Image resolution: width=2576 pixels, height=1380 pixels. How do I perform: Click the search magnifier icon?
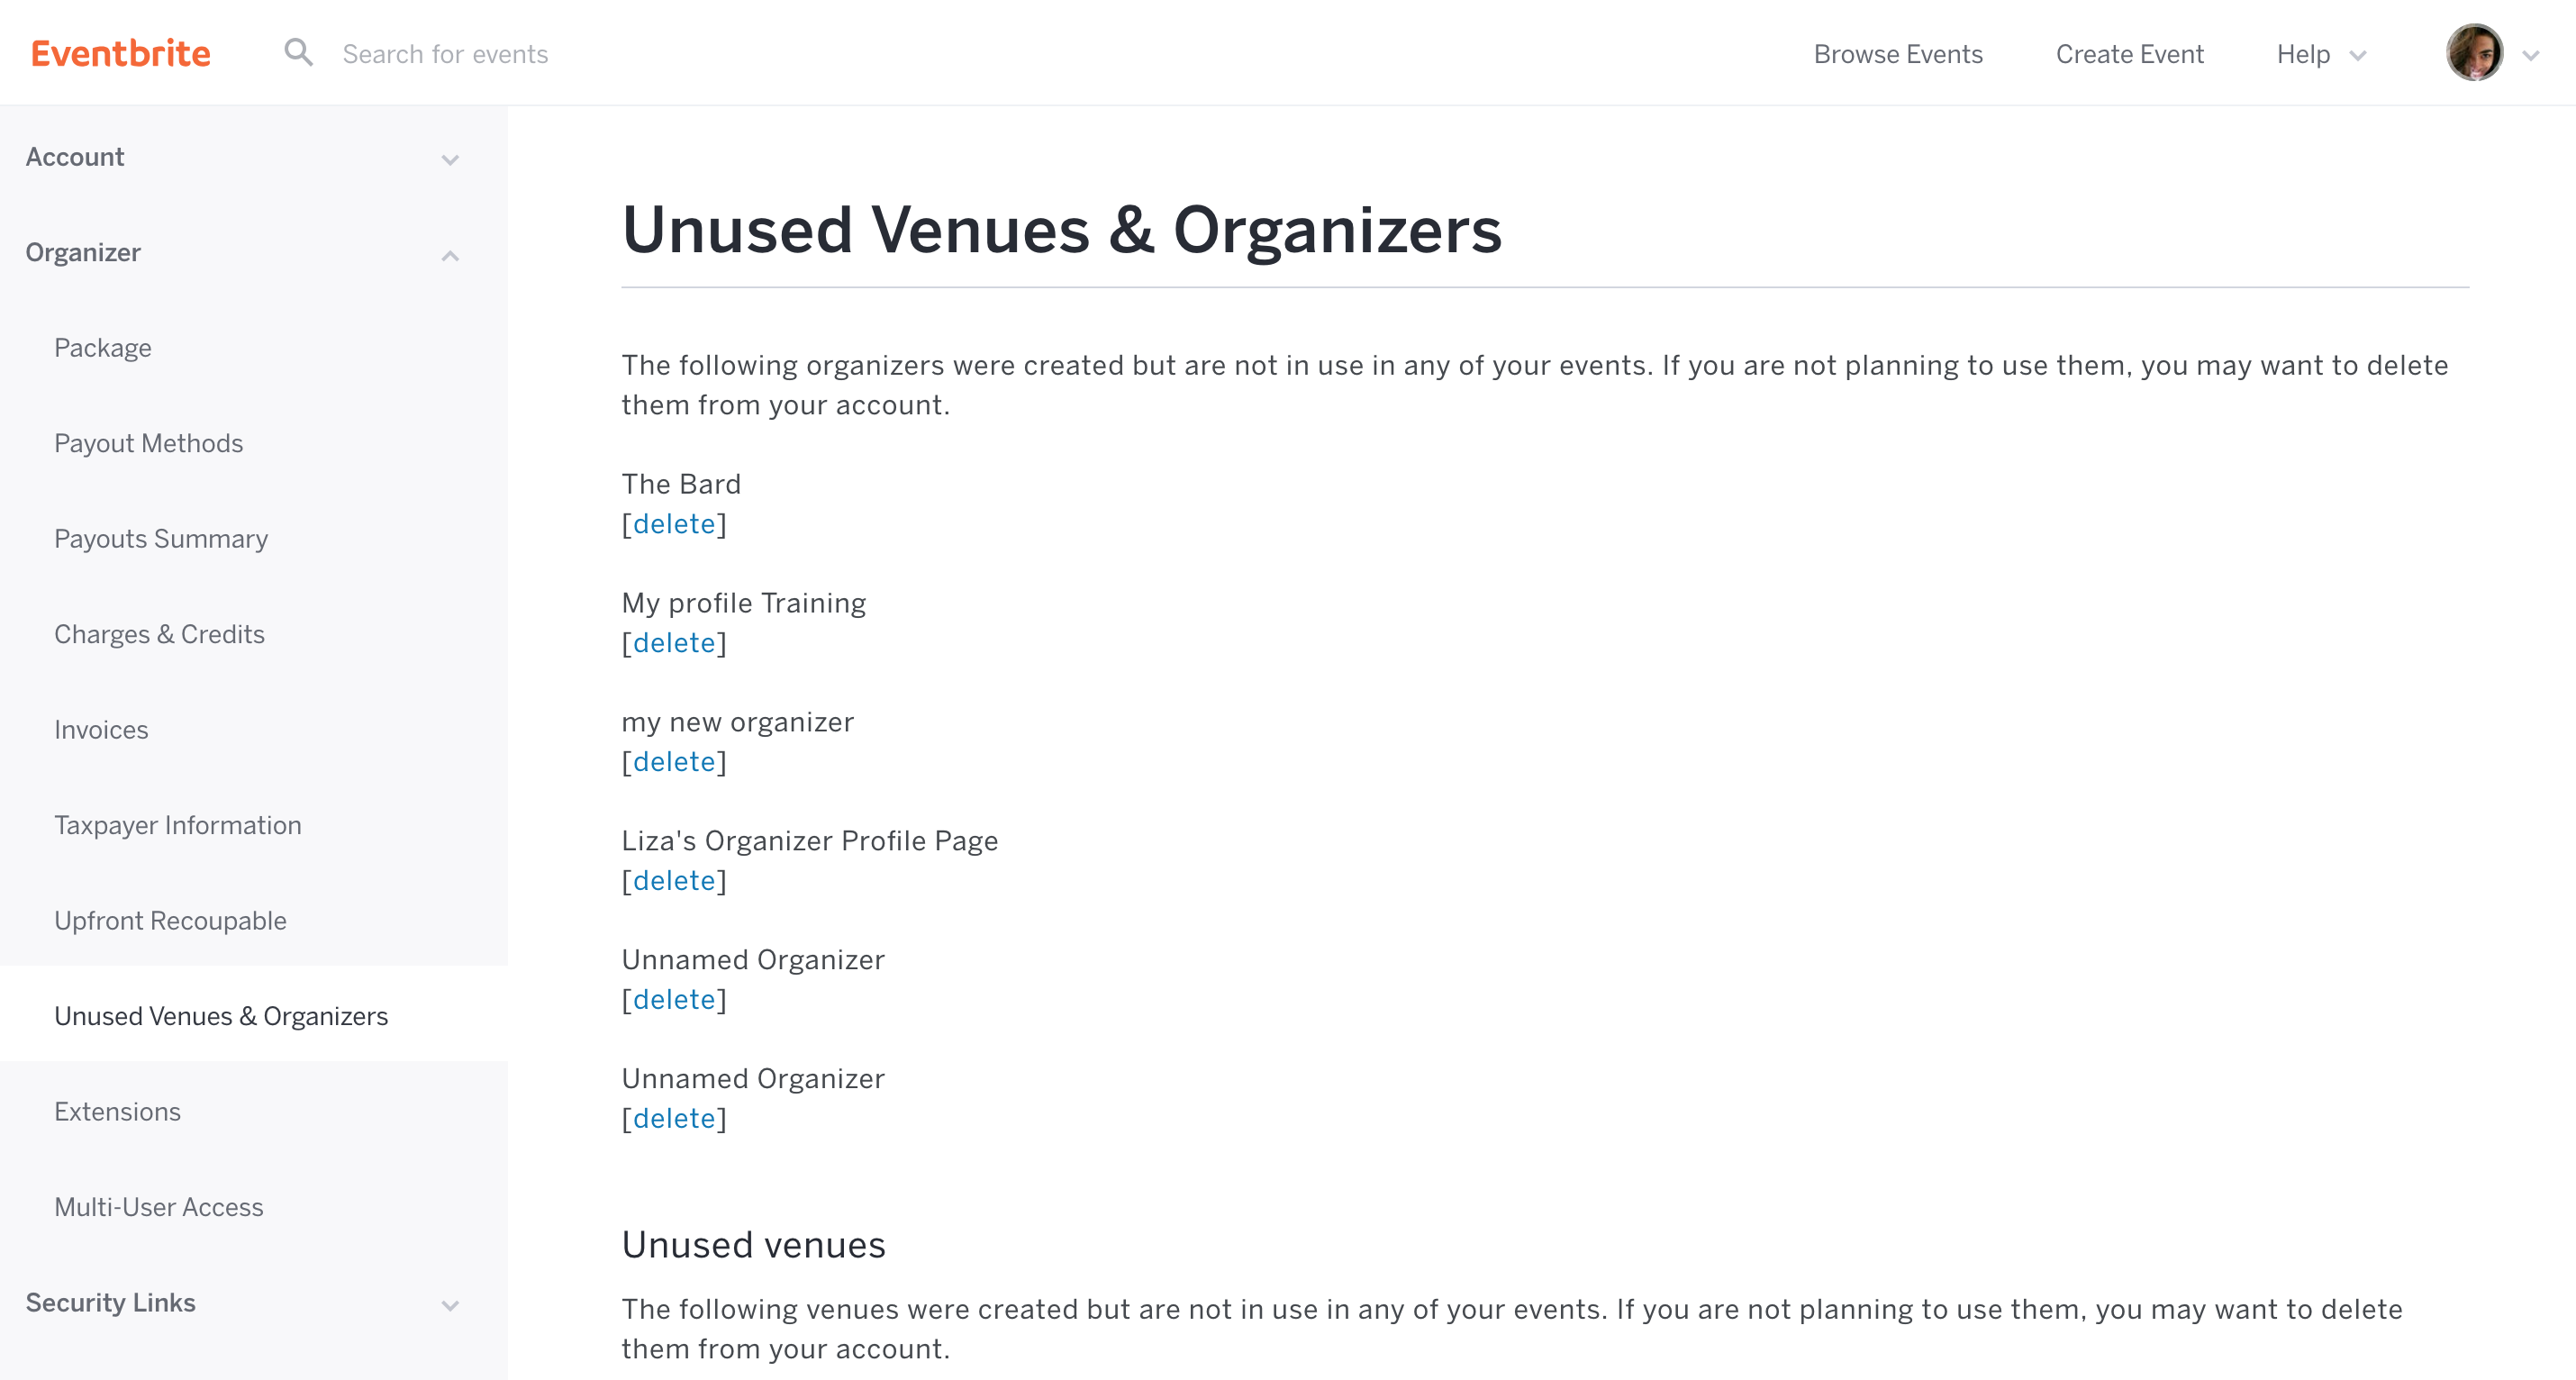coord(298,52)
